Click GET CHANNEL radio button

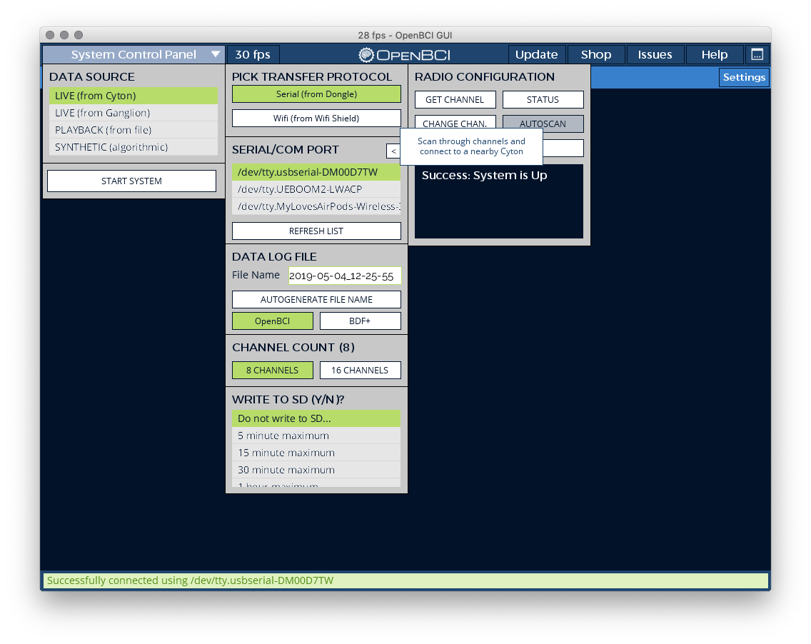[455, 100]
